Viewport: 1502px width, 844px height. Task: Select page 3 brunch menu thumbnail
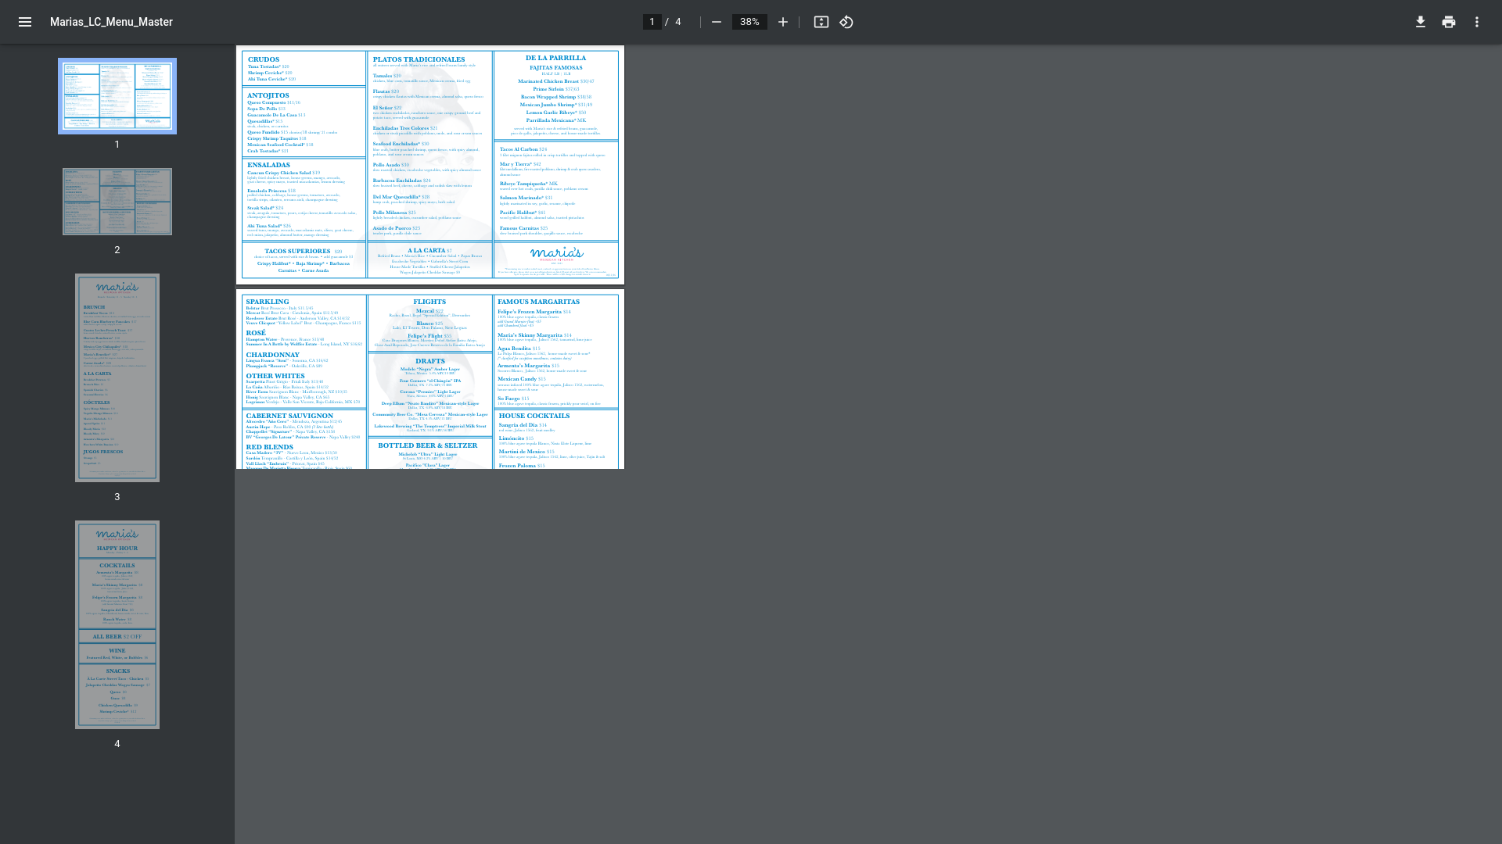(x=117, y=377)
